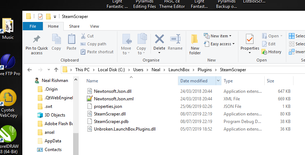This screenshot has height=155, width=305.
Task: Select SteamScraper.pdb file
Action: 111,122
